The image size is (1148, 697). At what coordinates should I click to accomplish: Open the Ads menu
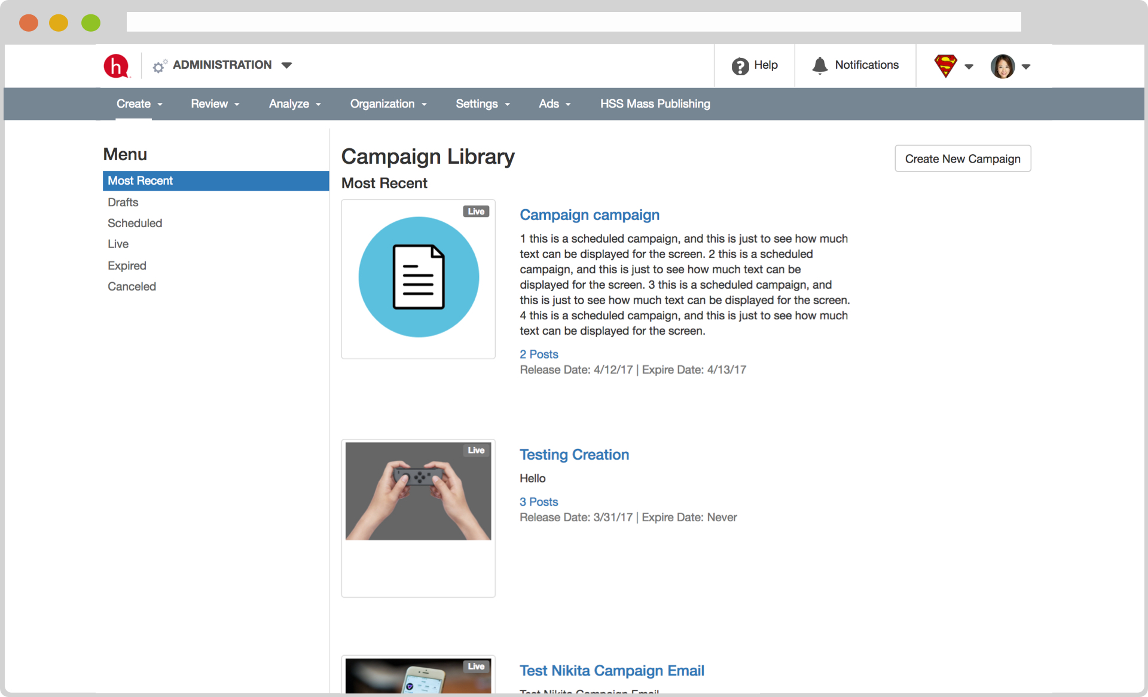(554, 104)
